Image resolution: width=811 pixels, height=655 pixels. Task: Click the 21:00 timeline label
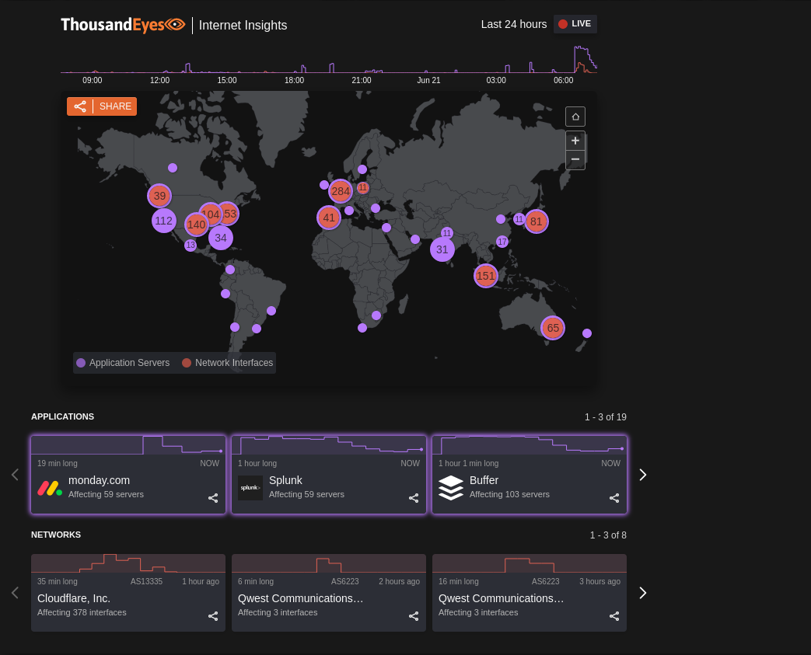point(362,80)
